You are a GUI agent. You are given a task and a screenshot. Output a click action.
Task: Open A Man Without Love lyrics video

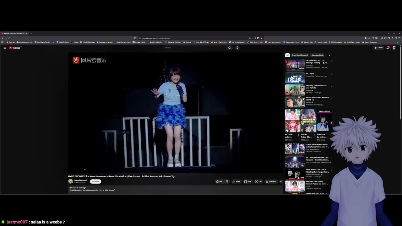coord(295,174)
